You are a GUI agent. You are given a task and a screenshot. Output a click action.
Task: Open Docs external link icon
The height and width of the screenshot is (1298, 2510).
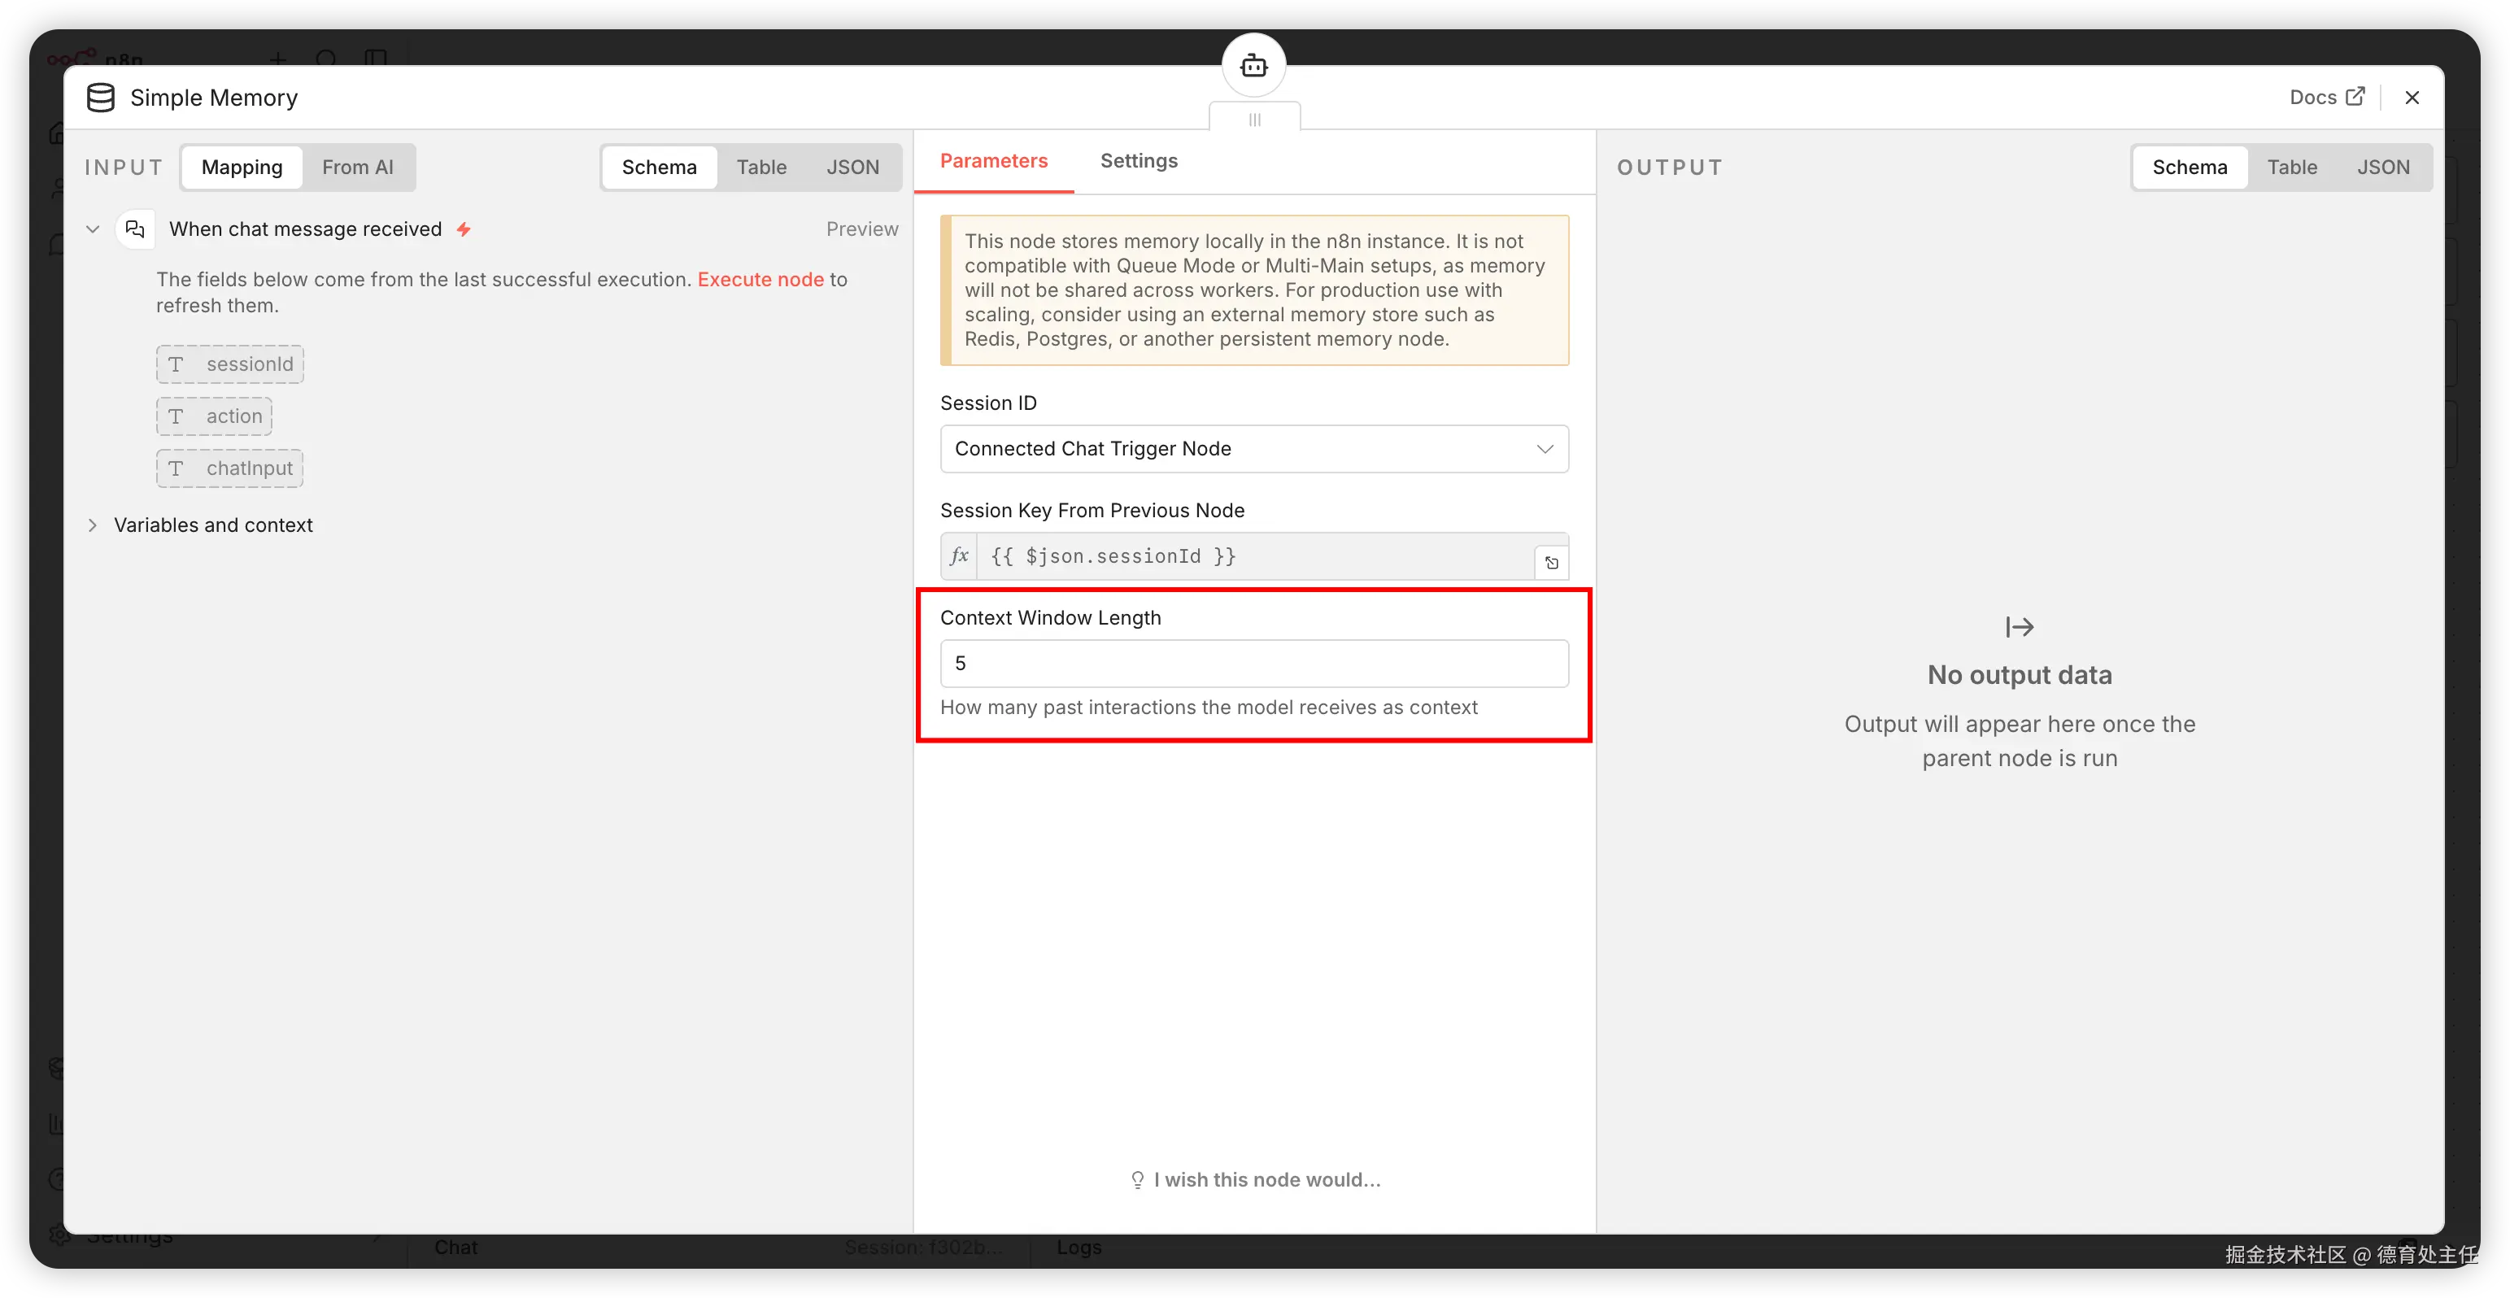[2355, 97]
